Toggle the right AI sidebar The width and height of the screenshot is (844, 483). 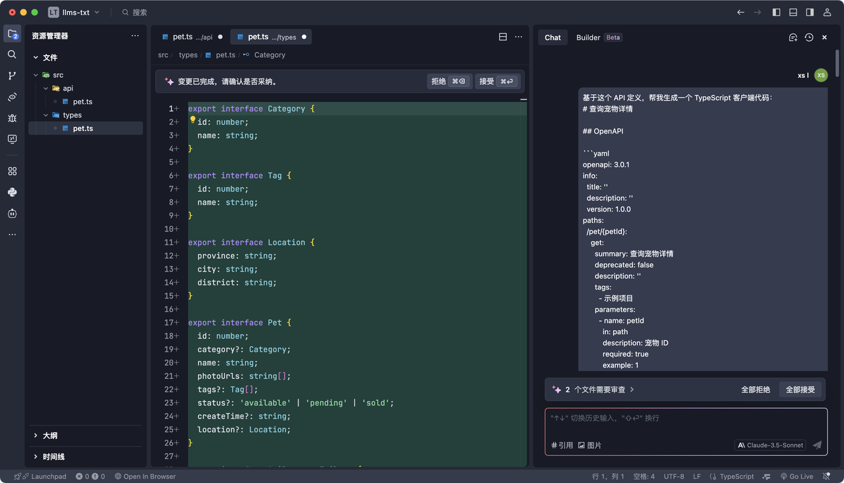[810, 12]
